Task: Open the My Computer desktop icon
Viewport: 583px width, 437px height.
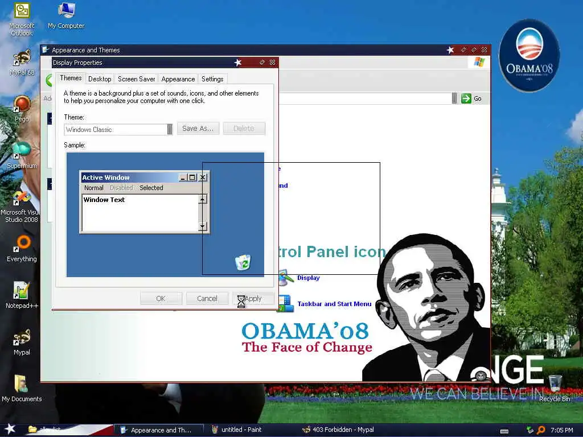Action: pyautogui.click(x=66, y=15)
